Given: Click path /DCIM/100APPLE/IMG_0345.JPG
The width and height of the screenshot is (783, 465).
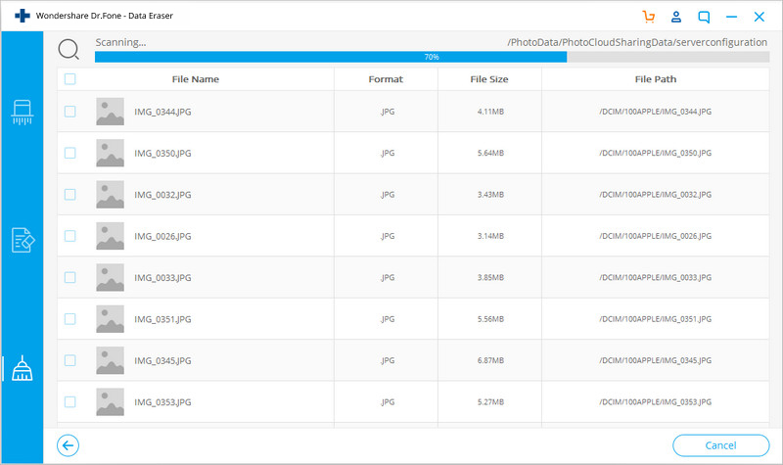Looking at the screenshot, I should (x=655, y=360).
